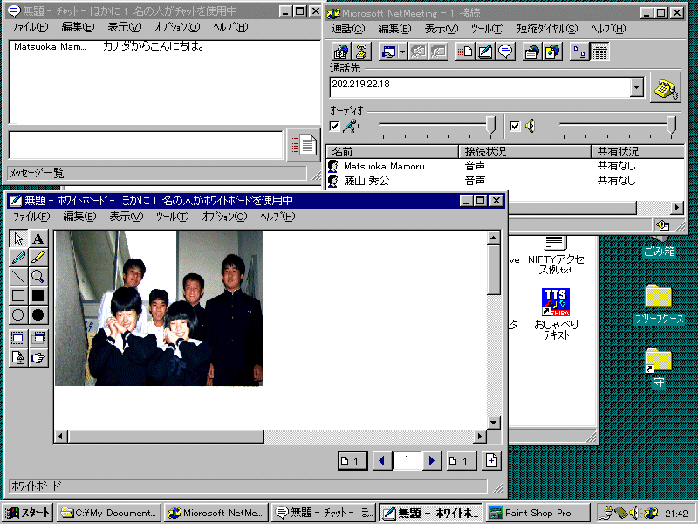Click the microphone volume slider thumb

pyautogui.click(x=490, y=126)
